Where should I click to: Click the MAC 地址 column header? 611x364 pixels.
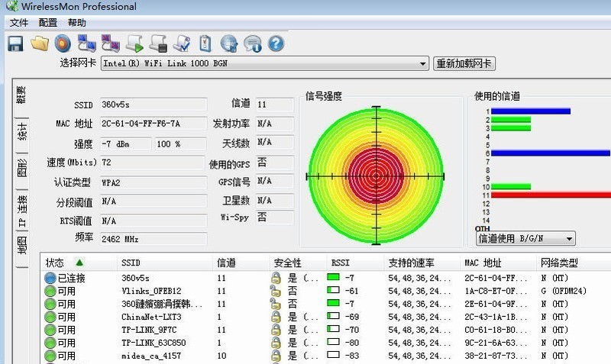tap(499, 263)
